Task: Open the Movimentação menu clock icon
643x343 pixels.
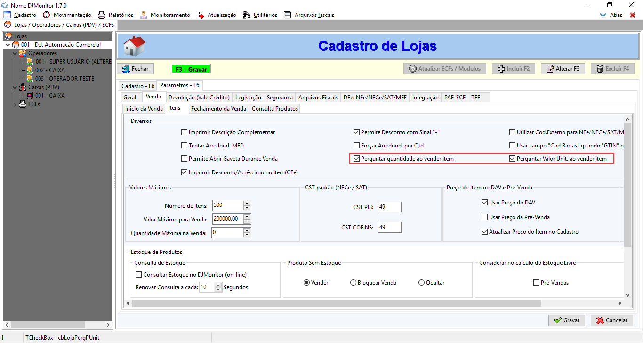Action: pos(46,15)
